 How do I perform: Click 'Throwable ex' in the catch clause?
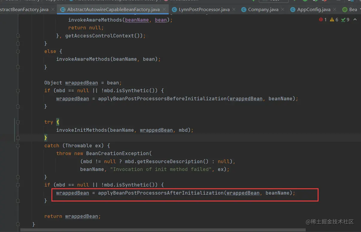click(83, 145)
